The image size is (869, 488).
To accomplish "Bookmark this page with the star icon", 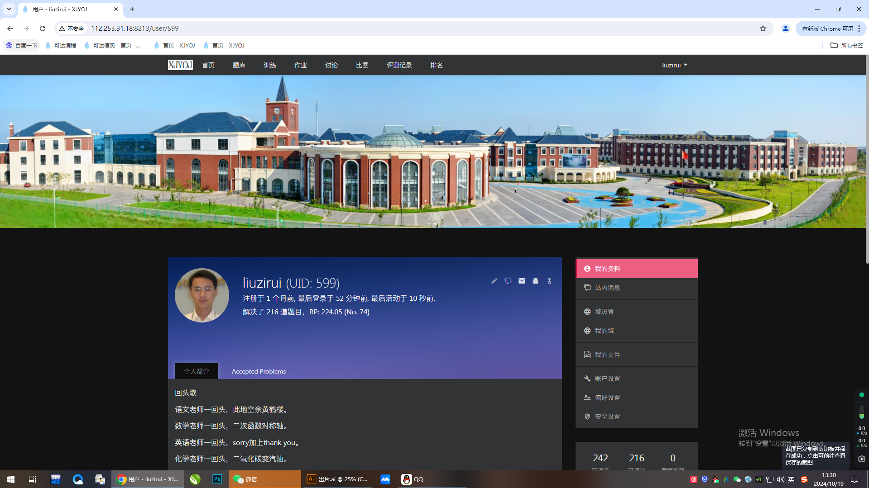I will tap(763, 28).
